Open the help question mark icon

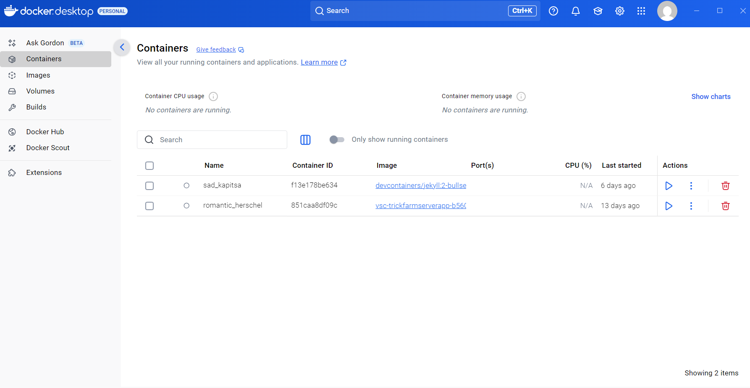coord(553,11)
